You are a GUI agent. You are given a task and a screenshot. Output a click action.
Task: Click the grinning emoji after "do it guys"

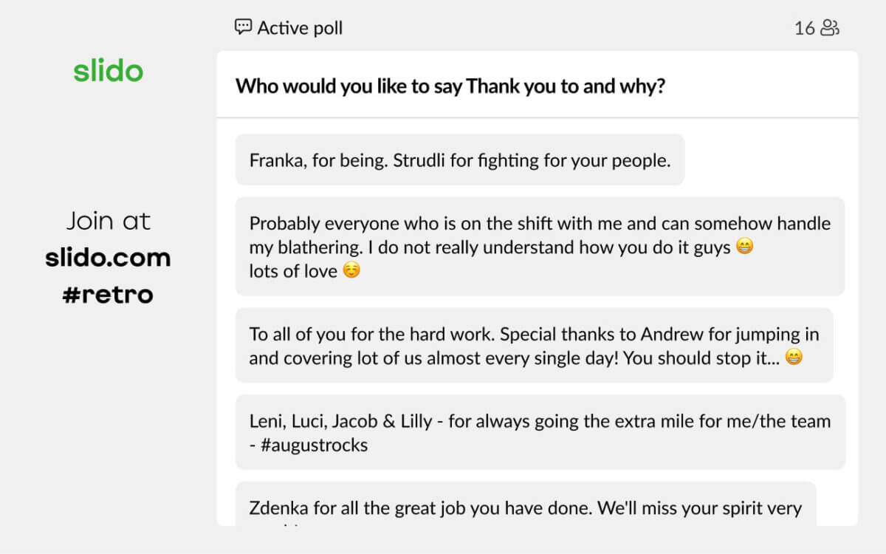pyautogui.click(x=745, y=247)
